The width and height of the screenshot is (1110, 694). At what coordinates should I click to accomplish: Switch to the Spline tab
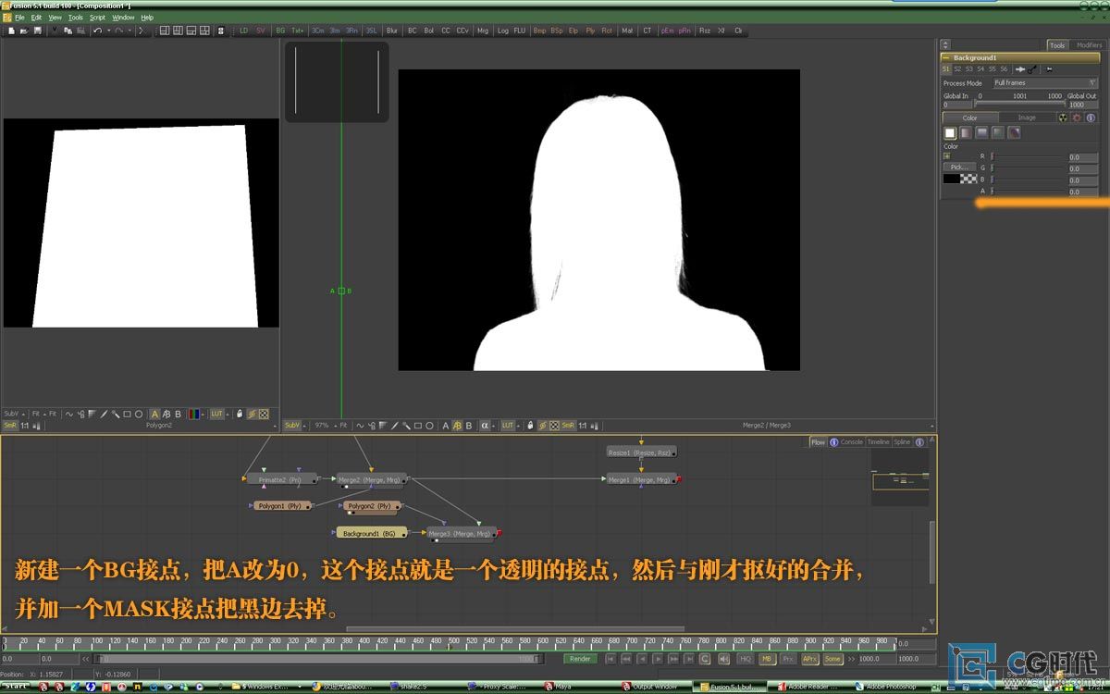pos(902,442)
